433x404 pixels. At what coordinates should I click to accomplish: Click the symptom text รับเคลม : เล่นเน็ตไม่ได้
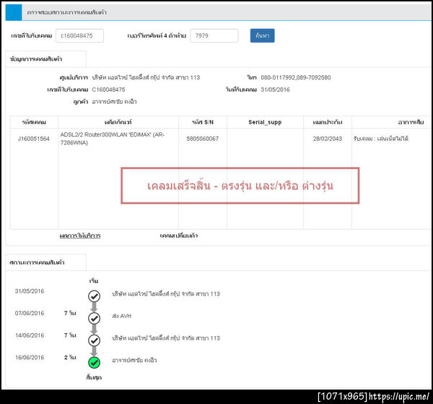[381, 139]
